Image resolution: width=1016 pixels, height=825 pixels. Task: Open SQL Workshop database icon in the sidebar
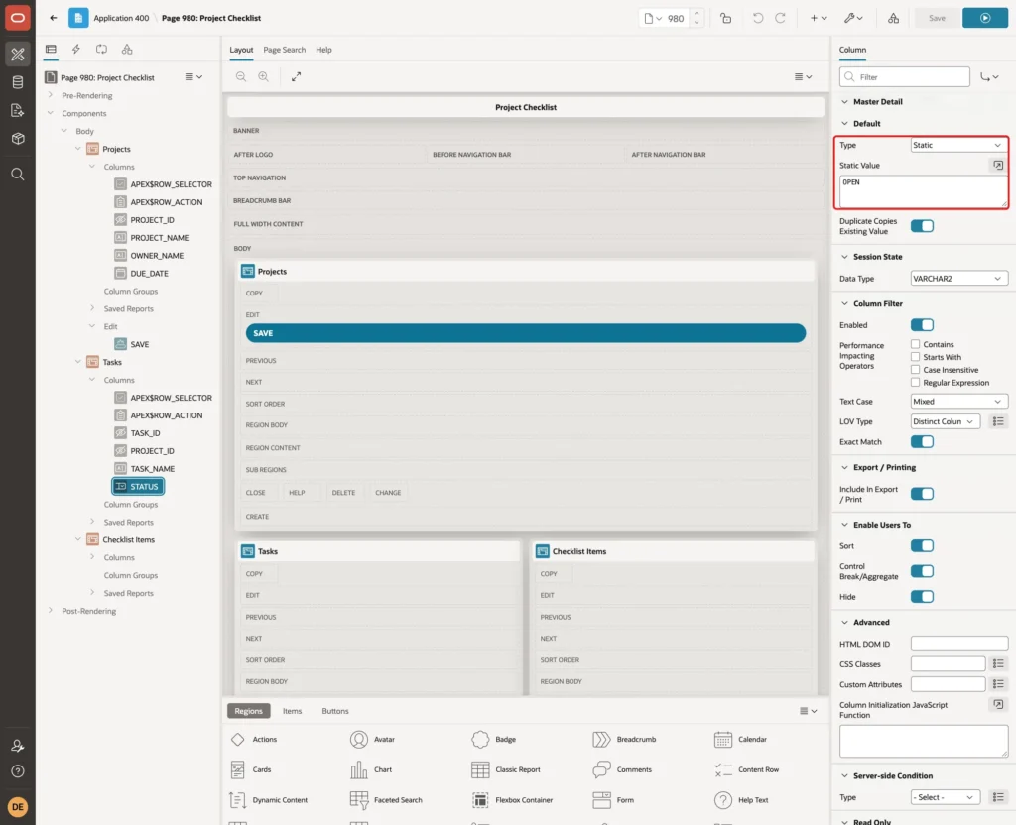pyautogui.click(x=18, y=82)
